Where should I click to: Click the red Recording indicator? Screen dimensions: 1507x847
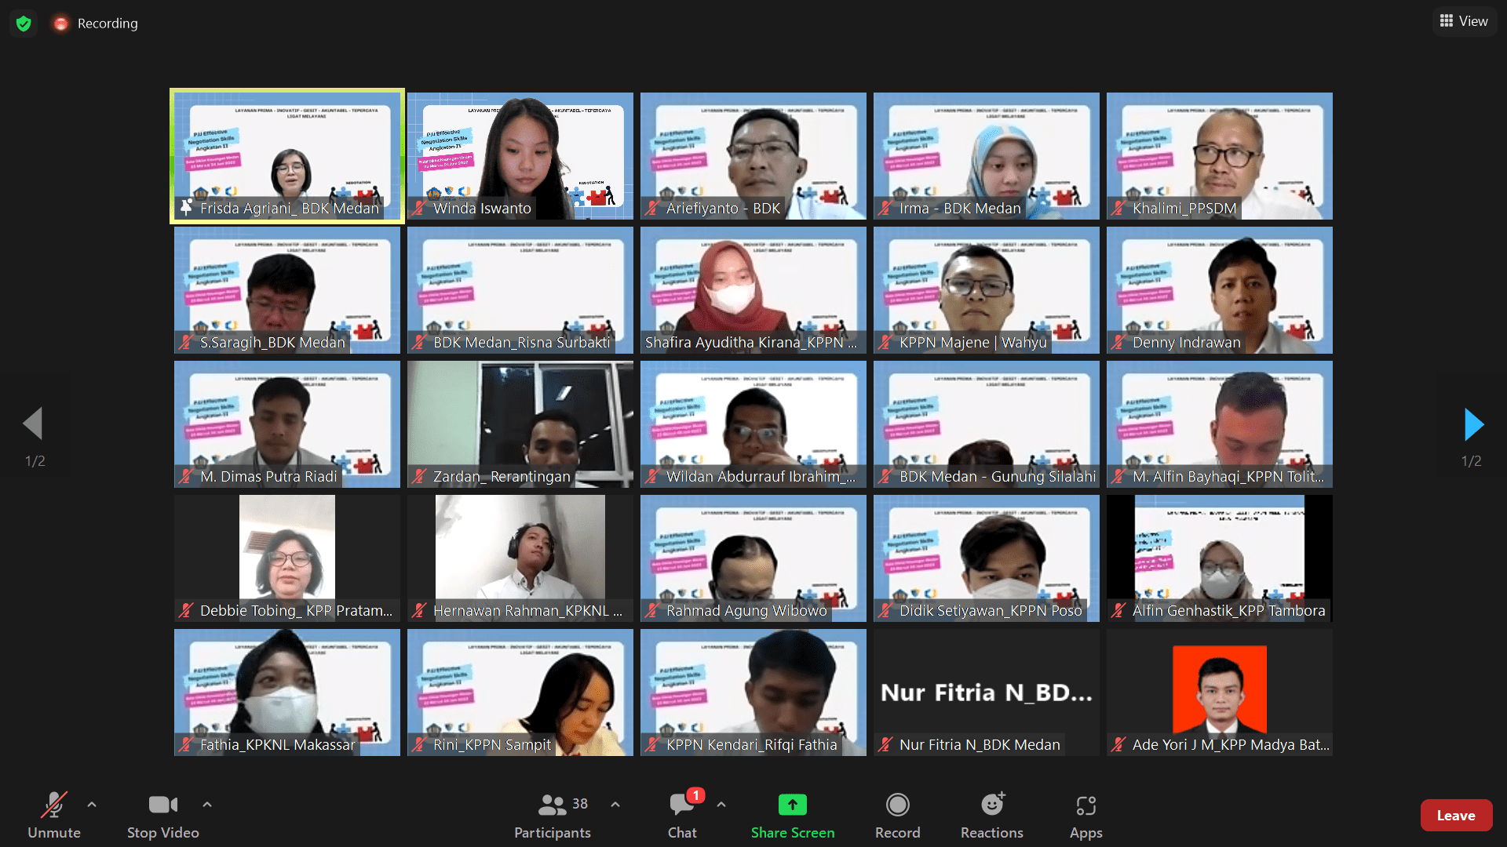point(61,24)
